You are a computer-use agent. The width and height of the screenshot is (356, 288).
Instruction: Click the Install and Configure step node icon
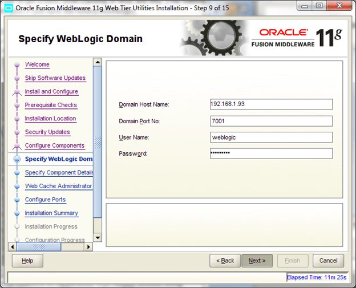pos(17,92)
